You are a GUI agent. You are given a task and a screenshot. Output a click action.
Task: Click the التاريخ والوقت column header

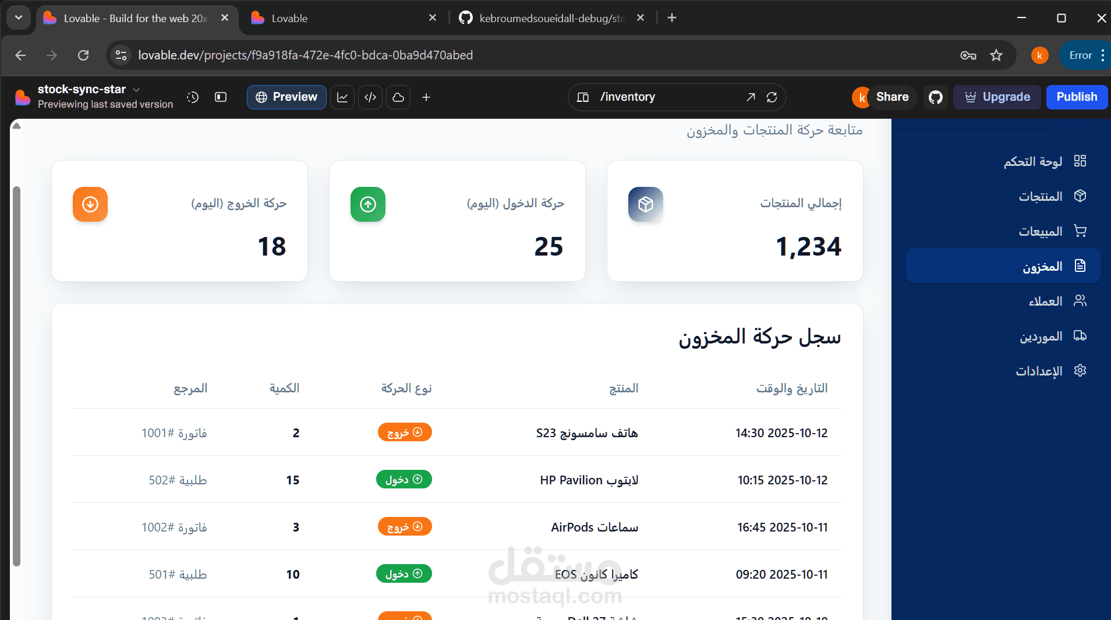point(792,388)
